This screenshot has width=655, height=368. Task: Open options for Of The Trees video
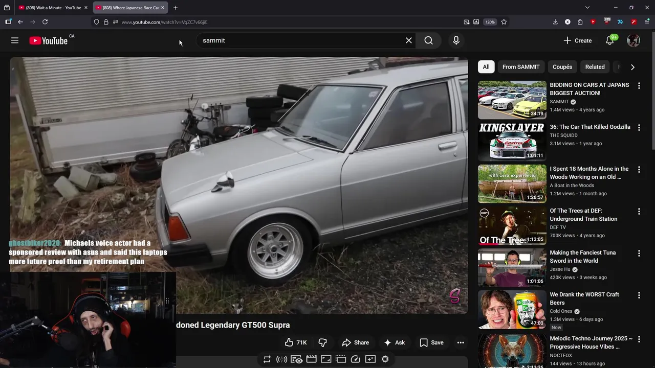pyautogui.click(x=639, y=211)
